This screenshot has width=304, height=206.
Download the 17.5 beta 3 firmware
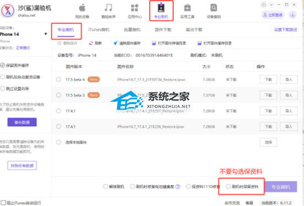click(x=268, y=95)
